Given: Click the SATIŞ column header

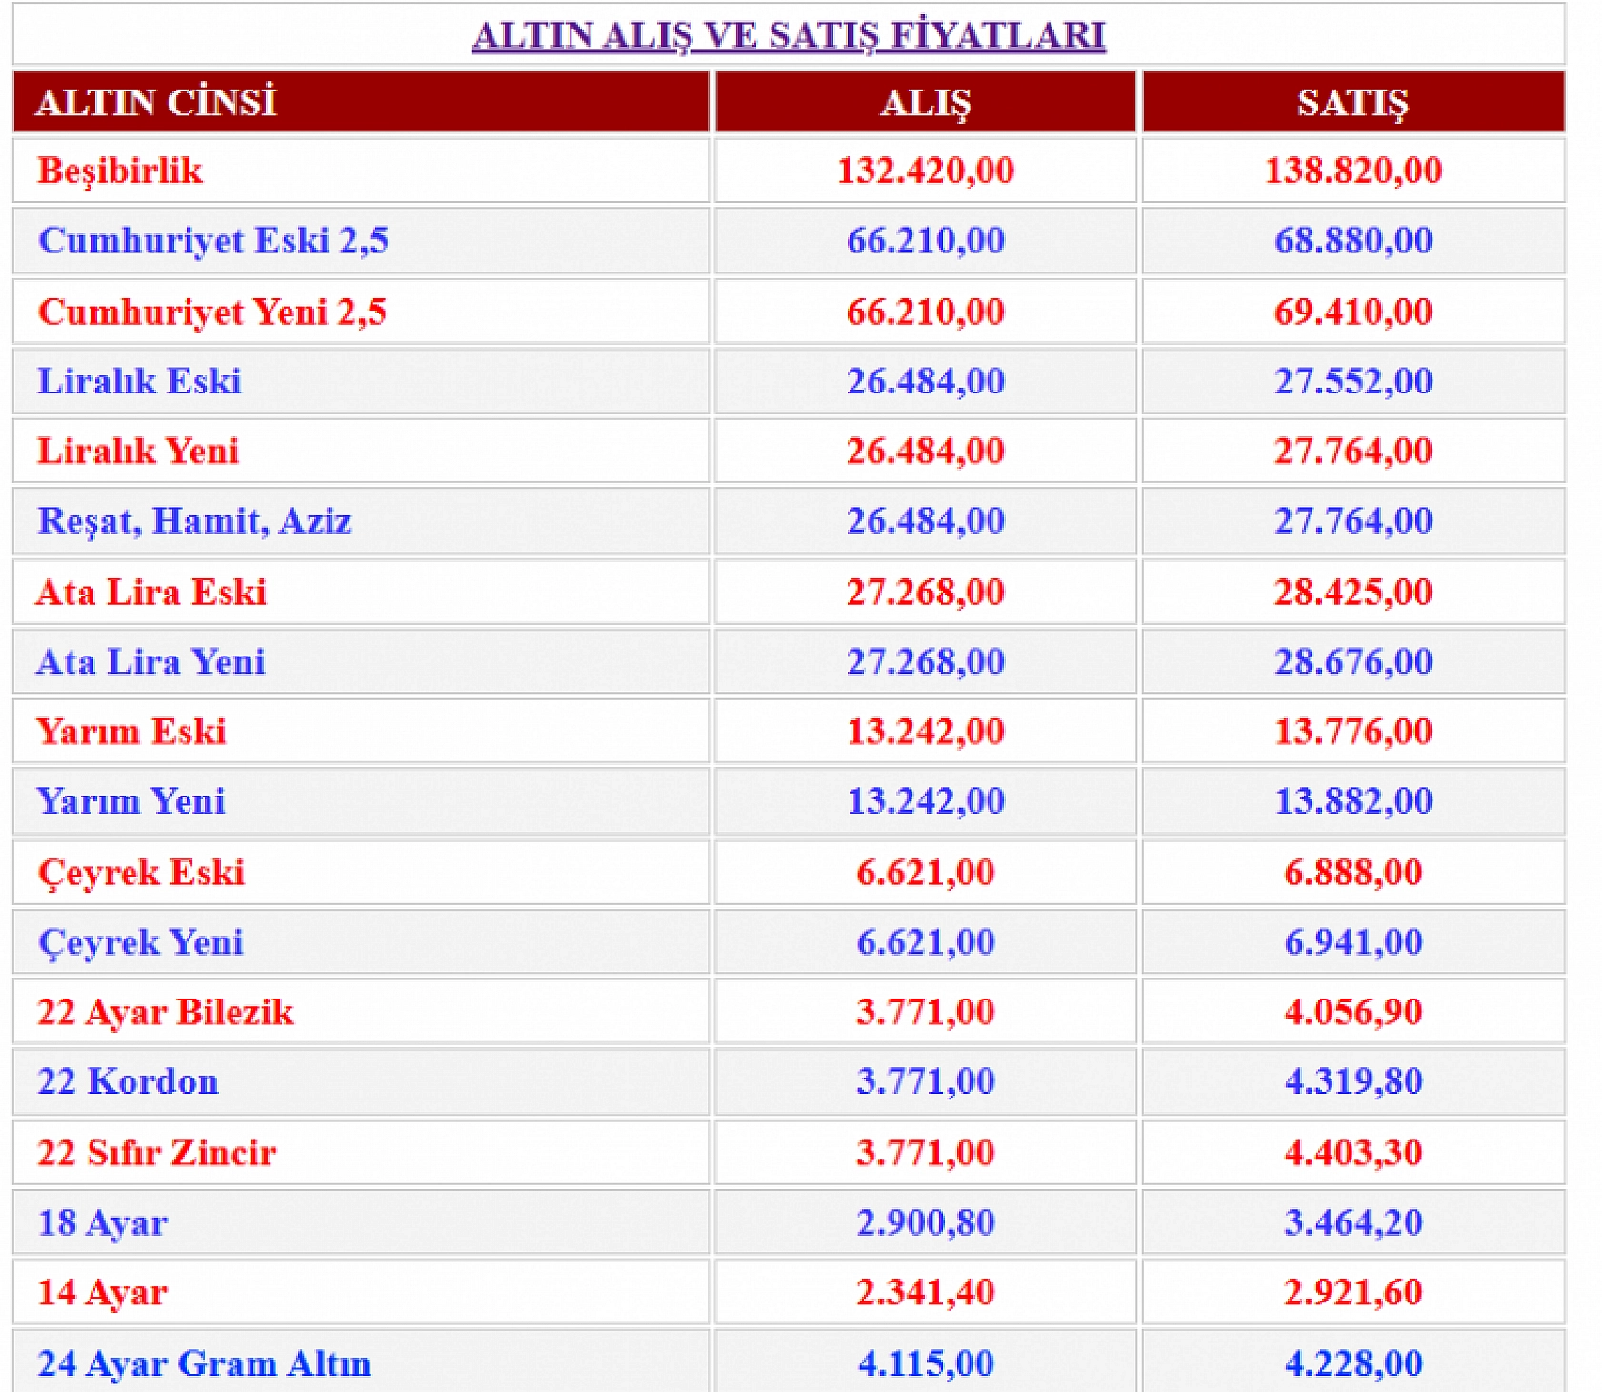Looking at the screenshot, I should pyautogui.click(x=1352, y=102).
